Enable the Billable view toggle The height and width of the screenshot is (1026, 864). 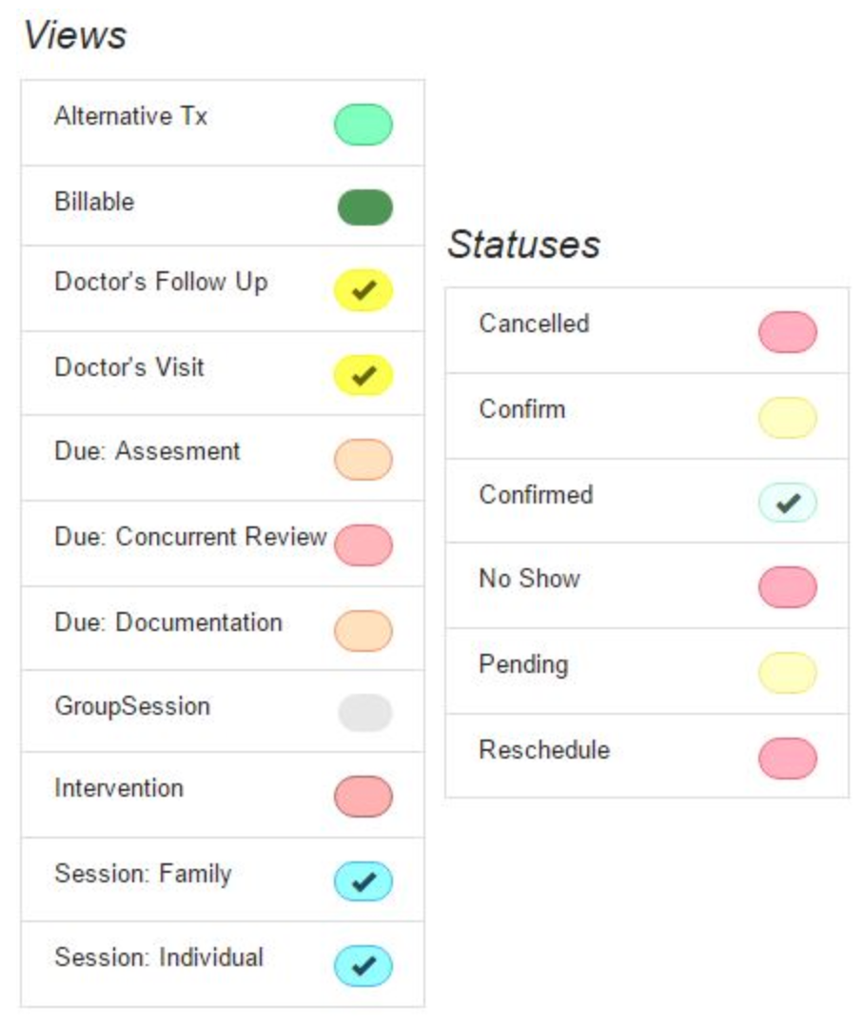364,207
